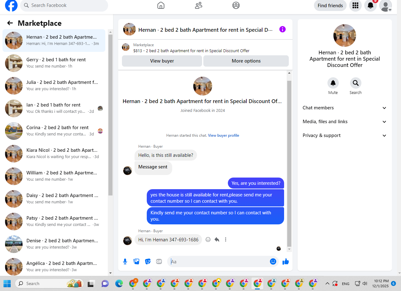The image size is (401, 291).
Task: Select the Hernan conversation in list
Action: (x=54, y=41)
